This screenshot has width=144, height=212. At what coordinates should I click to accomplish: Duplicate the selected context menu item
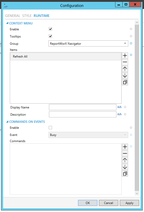[125, 82]
